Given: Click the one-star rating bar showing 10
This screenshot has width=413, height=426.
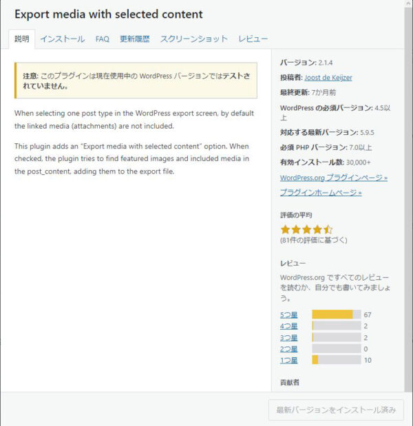Looking at the screenshot, I should [x=337, y=360].
